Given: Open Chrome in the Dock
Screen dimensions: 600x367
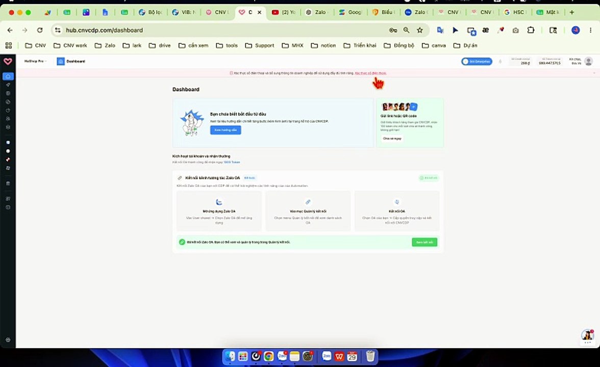Looking at the screenshot, I should pos(268,356).
